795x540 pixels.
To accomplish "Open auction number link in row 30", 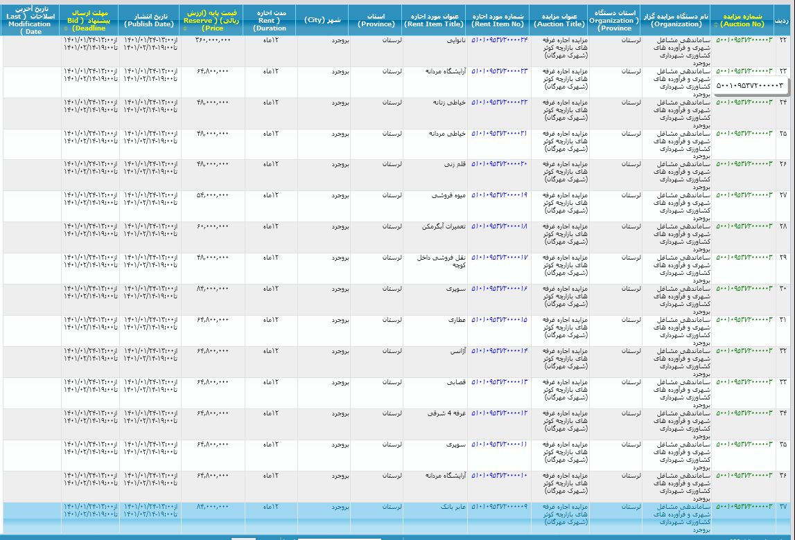I will coord(743,288).
